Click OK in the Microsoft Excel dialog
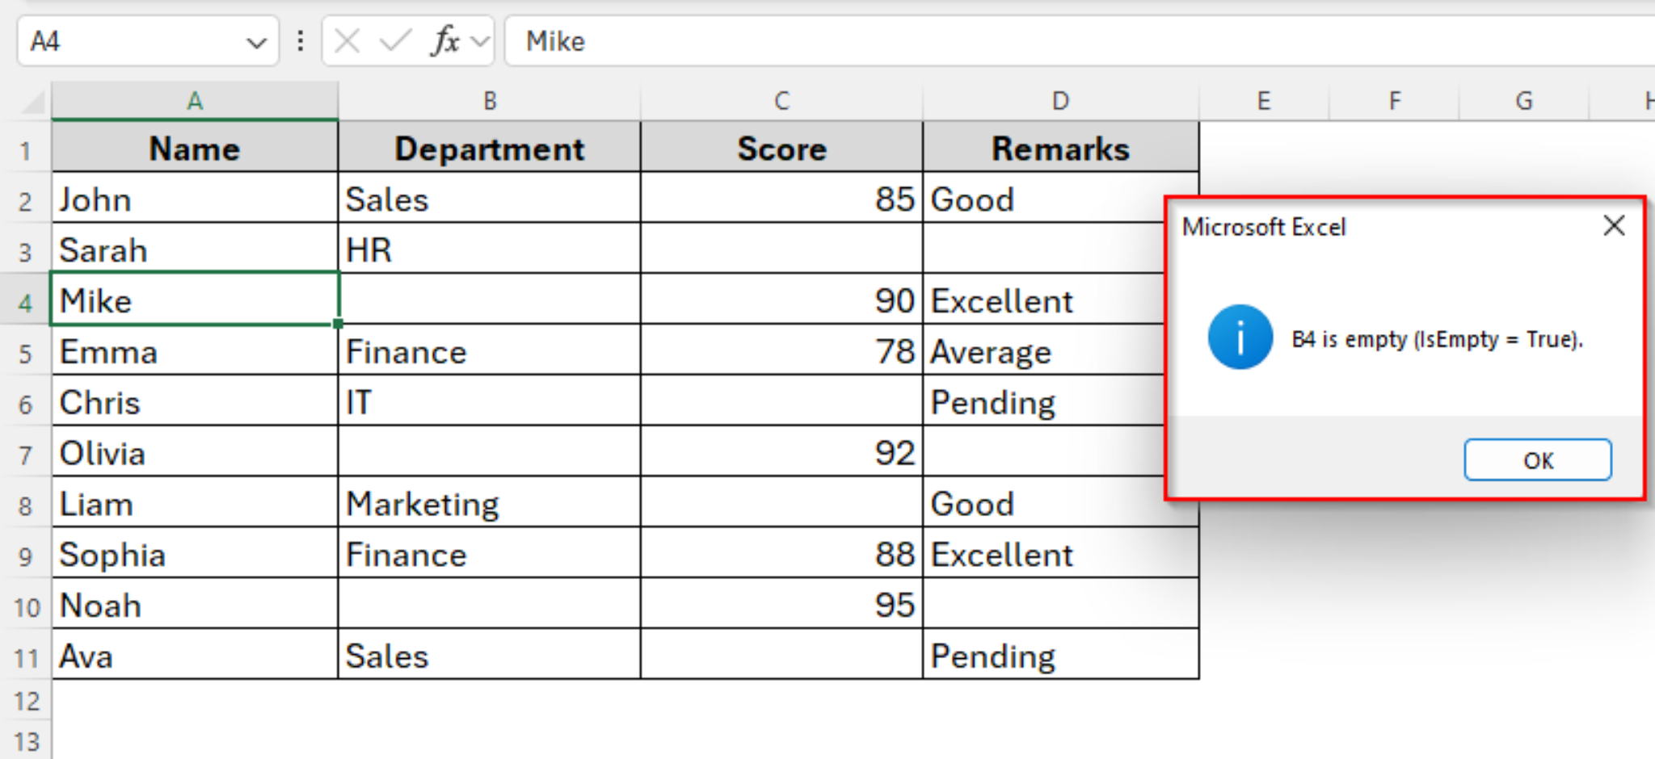Viewport: 1655px width, 759px height. point(1537,459)
